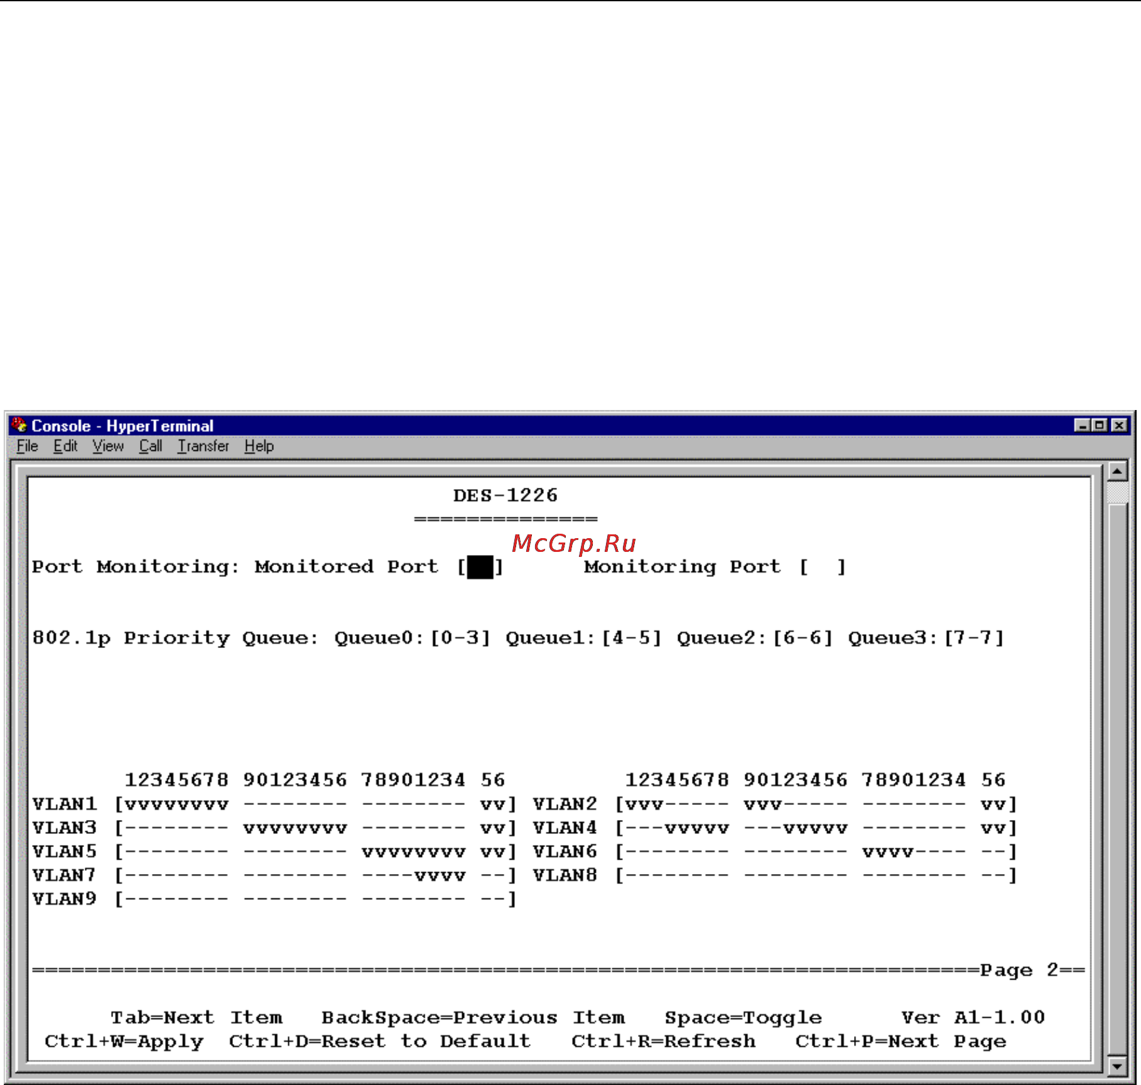Open the Edit menu
1141x1085 pixels.
(65, 446)
